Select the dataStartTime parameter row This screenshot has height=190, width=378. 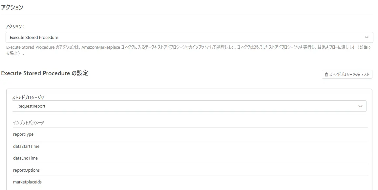[x=26, y=146]
